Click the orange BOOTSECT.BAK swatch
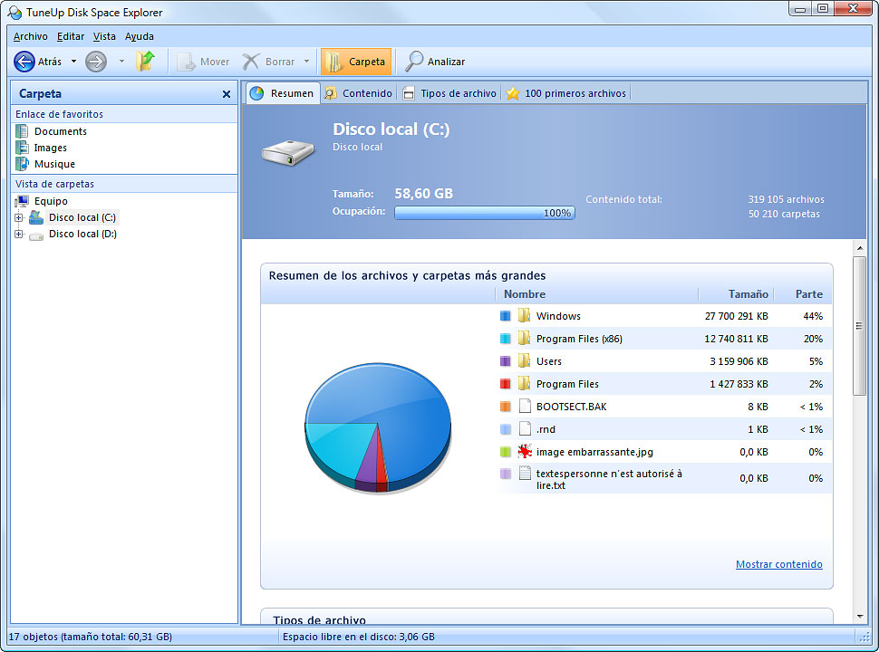This screenshot has width=879, height=652. (x=505, y=407)
